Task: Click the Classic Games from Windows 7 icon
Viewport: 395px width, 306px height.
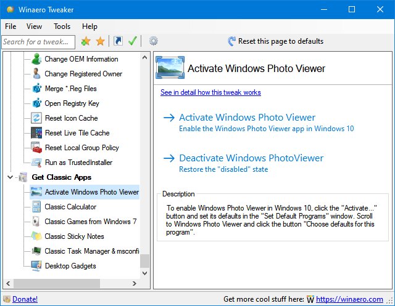Action: (x=36, y=222)
